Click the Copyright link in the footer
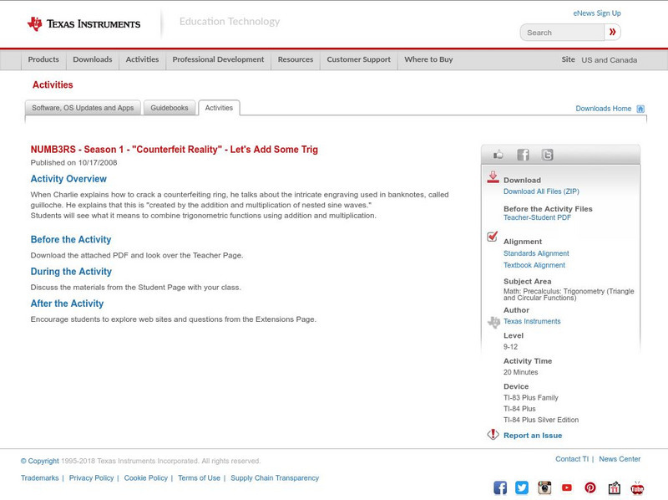 click(39, 462)
